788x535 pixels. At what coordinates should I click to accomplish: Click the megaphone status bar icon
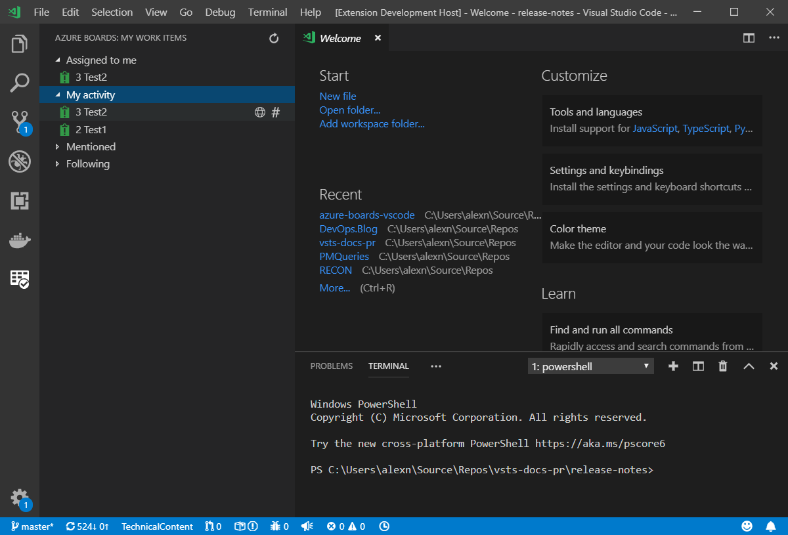click(307, 526)
